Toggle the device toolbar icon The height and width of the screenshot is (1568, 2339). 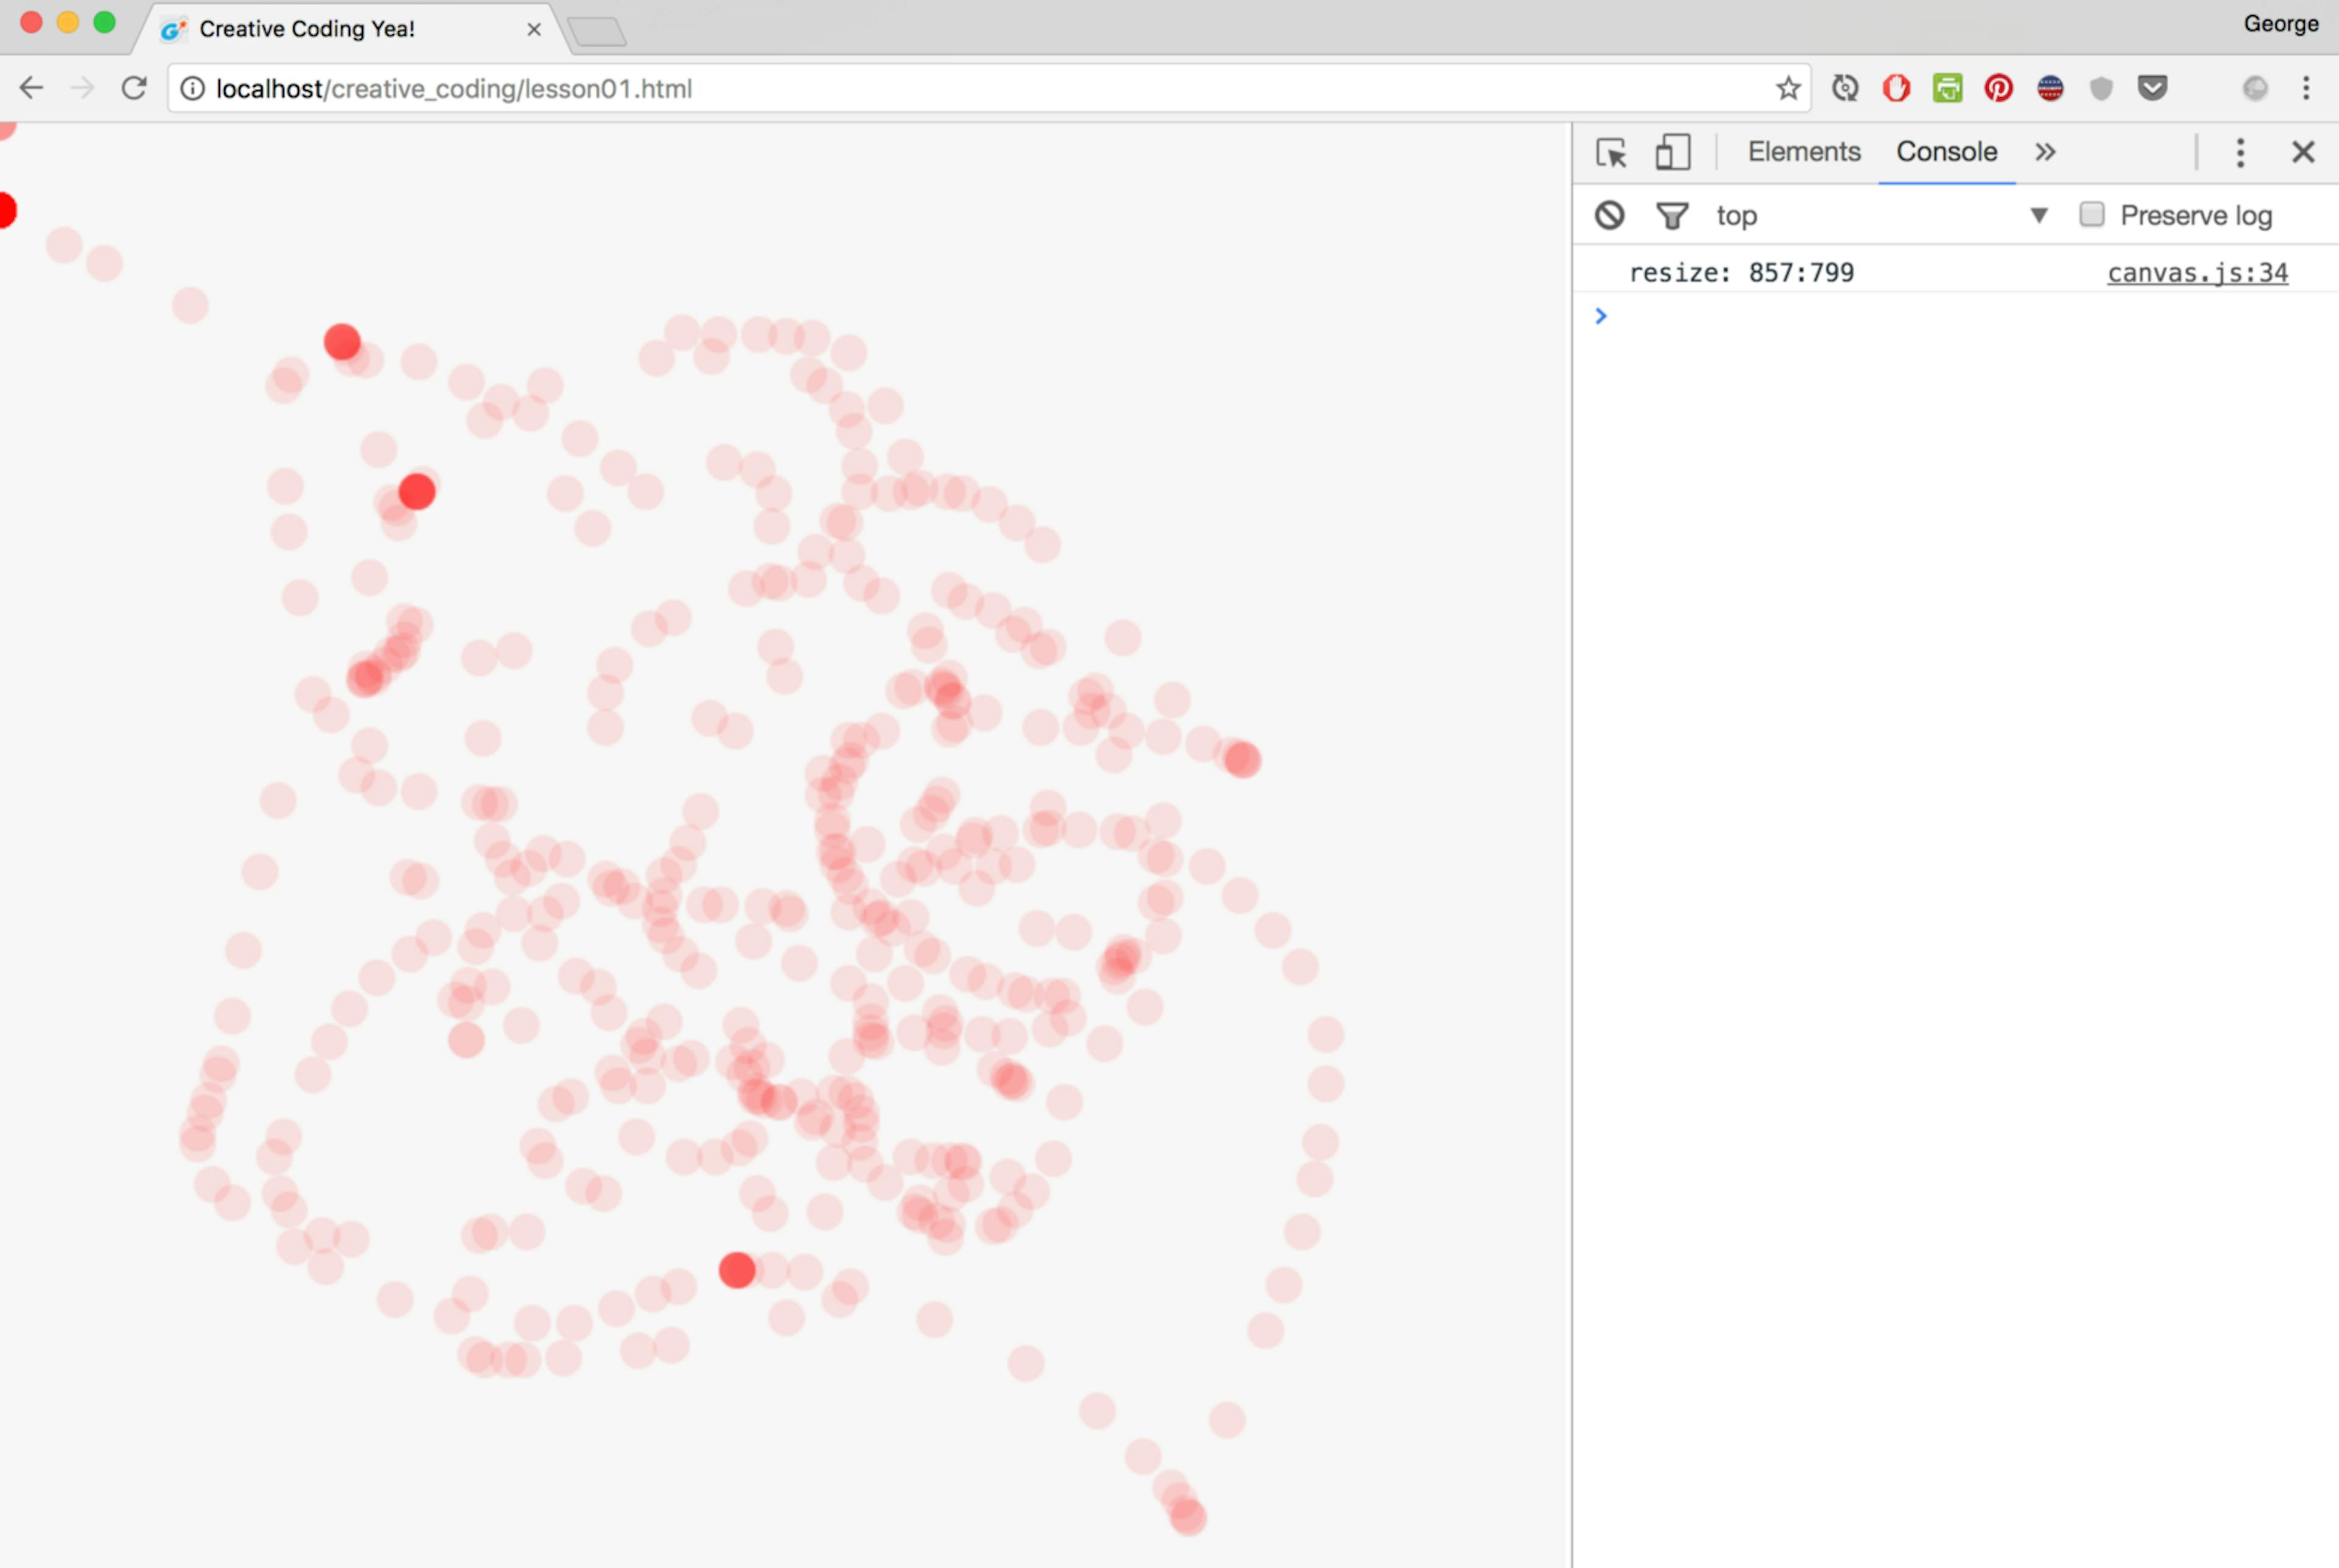(1672, 153)
